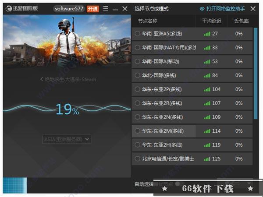Close the 选择节点或模式 panel
Image resolution: width=263 pixels, height=197 pixels.
253,9
